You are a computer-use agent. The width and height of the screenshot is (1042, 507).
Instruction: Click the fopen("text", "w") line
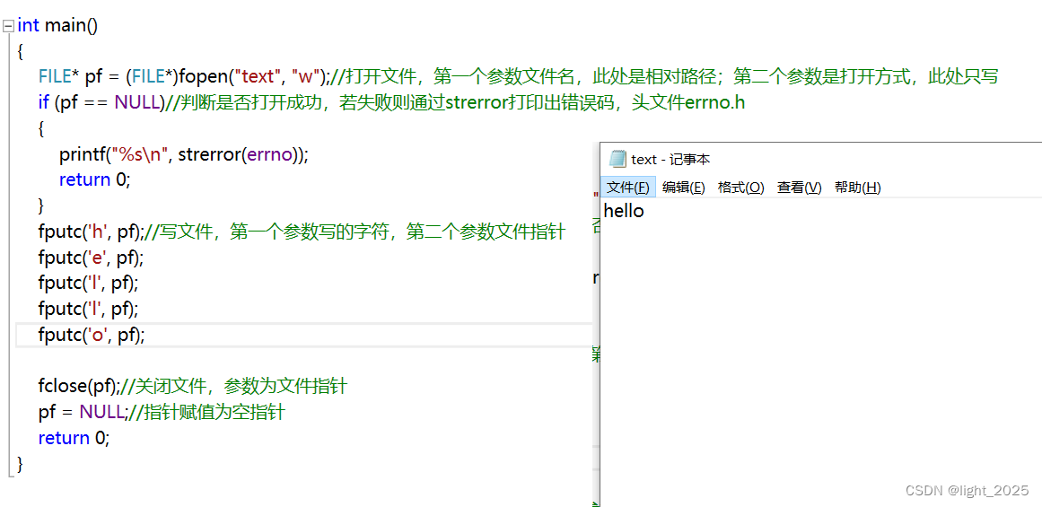[x=519, y=77]
